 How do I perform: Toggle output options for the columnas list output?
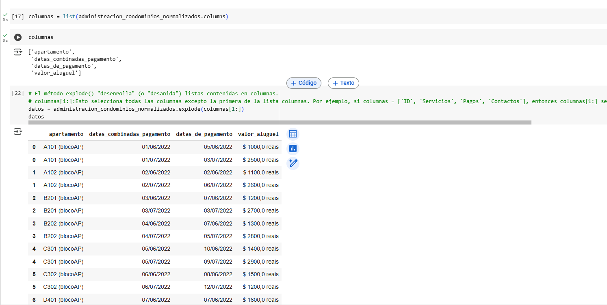[x=18, y=52]
